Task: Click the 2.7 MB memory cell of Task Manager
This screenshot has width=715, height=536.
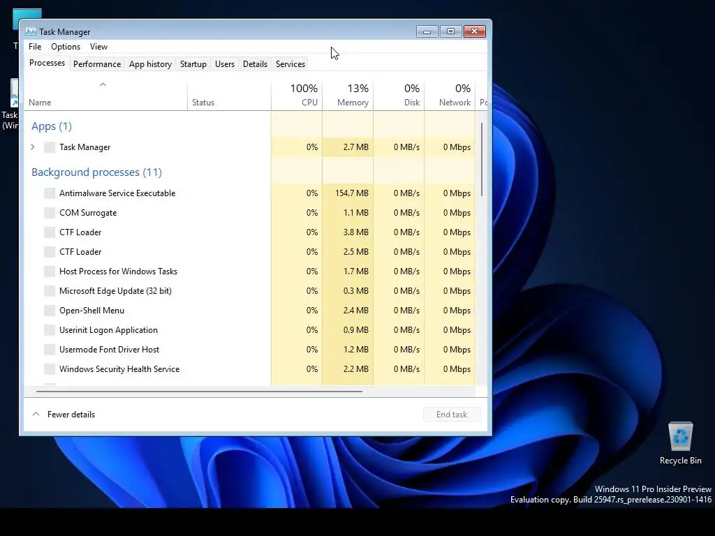Action: coord(348,147)
